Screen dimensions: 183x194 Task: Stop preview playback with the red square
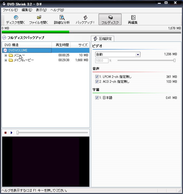tap(5, 133)
